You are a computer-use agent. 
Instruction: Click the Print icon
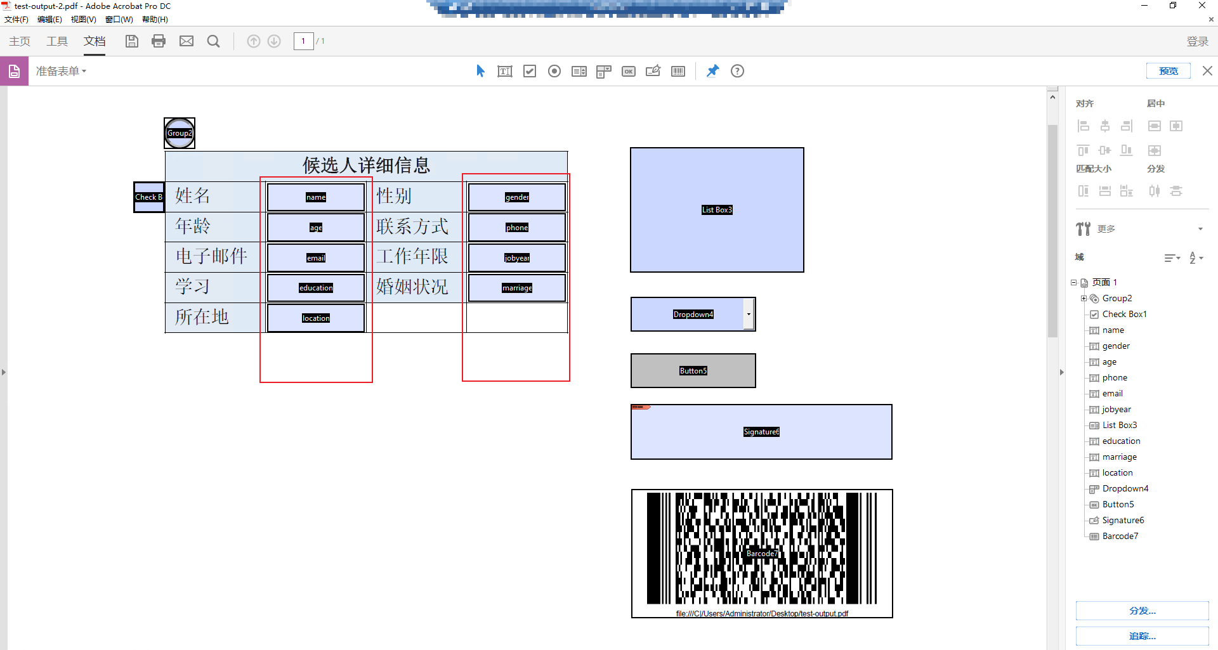coord(159,41)
